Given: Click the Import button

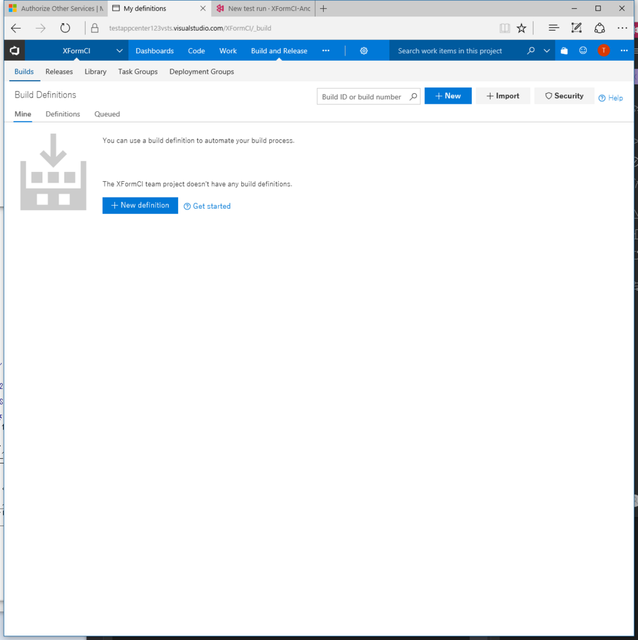Looking at the screenshot, I should tap(503, 96).
